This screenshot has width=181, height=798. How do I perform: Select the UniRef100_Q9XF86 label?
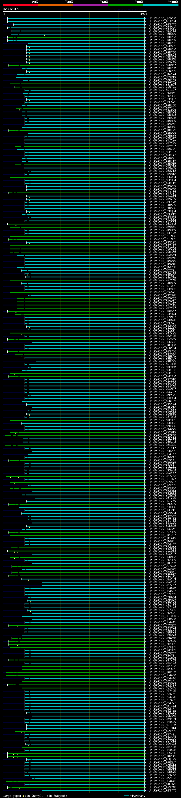(x=162, y=383)
